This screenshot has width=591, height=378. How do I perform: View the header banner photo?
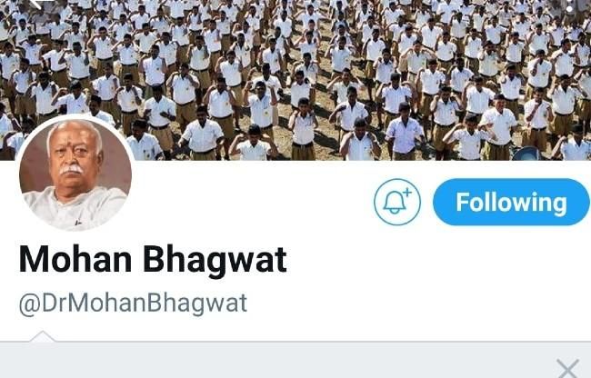tap(295, 80)
